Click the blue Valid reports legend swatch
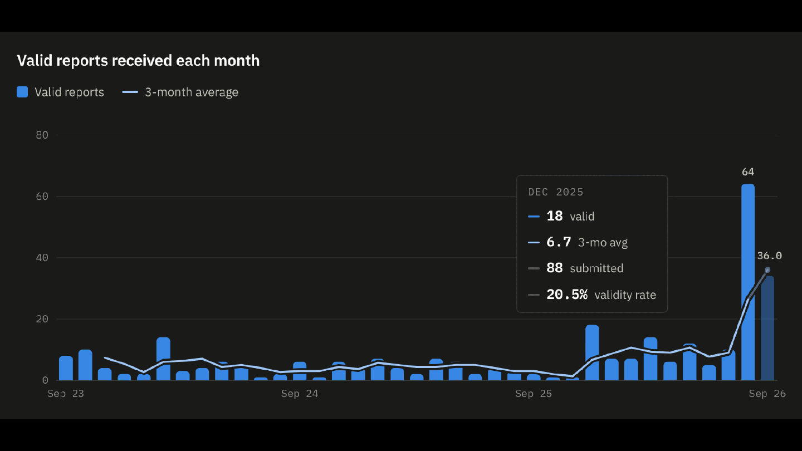The image size is (802, 451). click(x=22, y=92)
